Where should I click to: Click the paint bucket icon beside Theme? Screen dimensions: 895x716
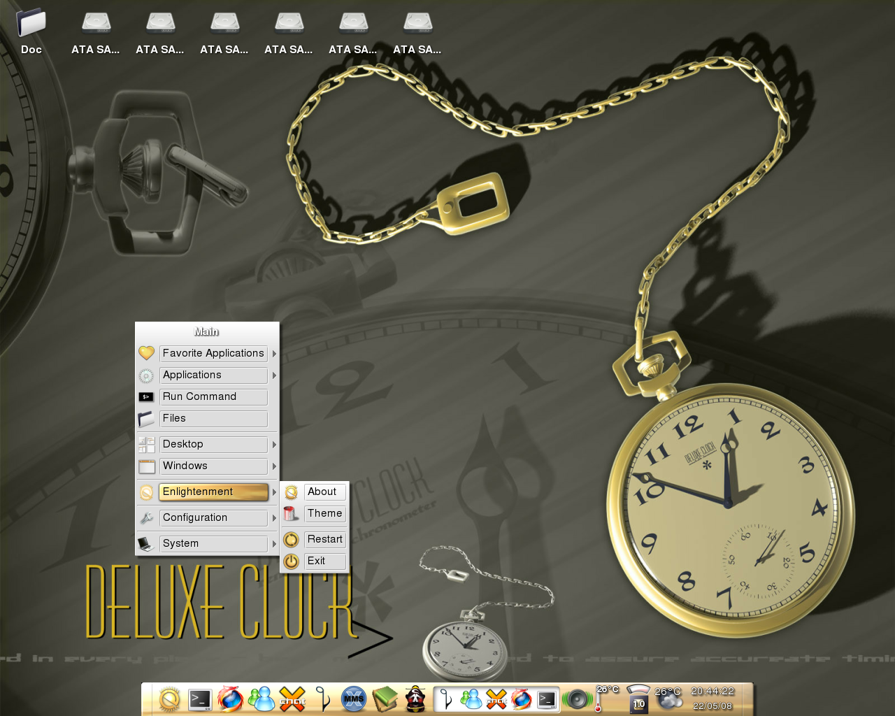292,514
